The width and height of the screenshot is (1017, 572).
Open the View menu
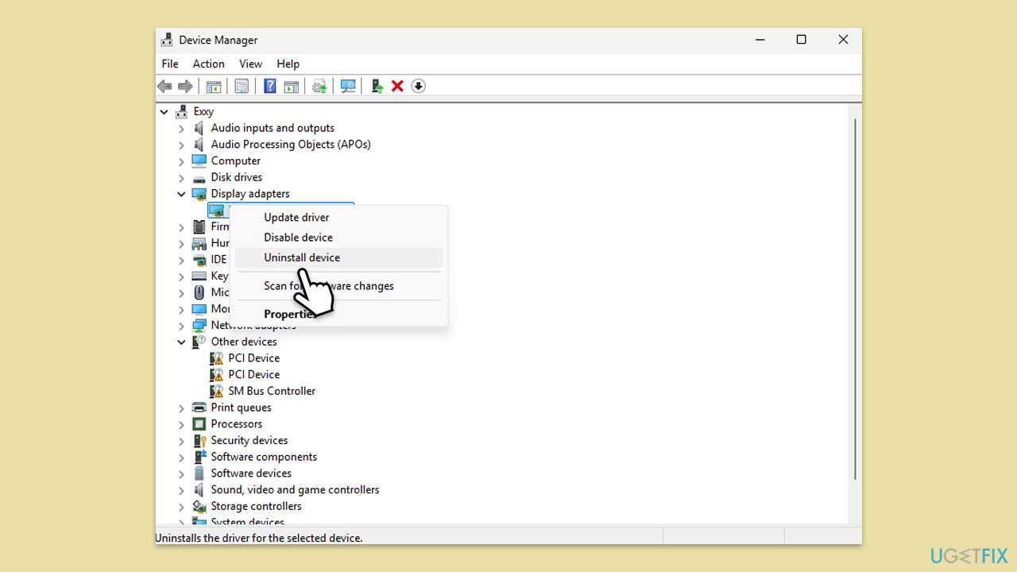click(x=250, y=64)
